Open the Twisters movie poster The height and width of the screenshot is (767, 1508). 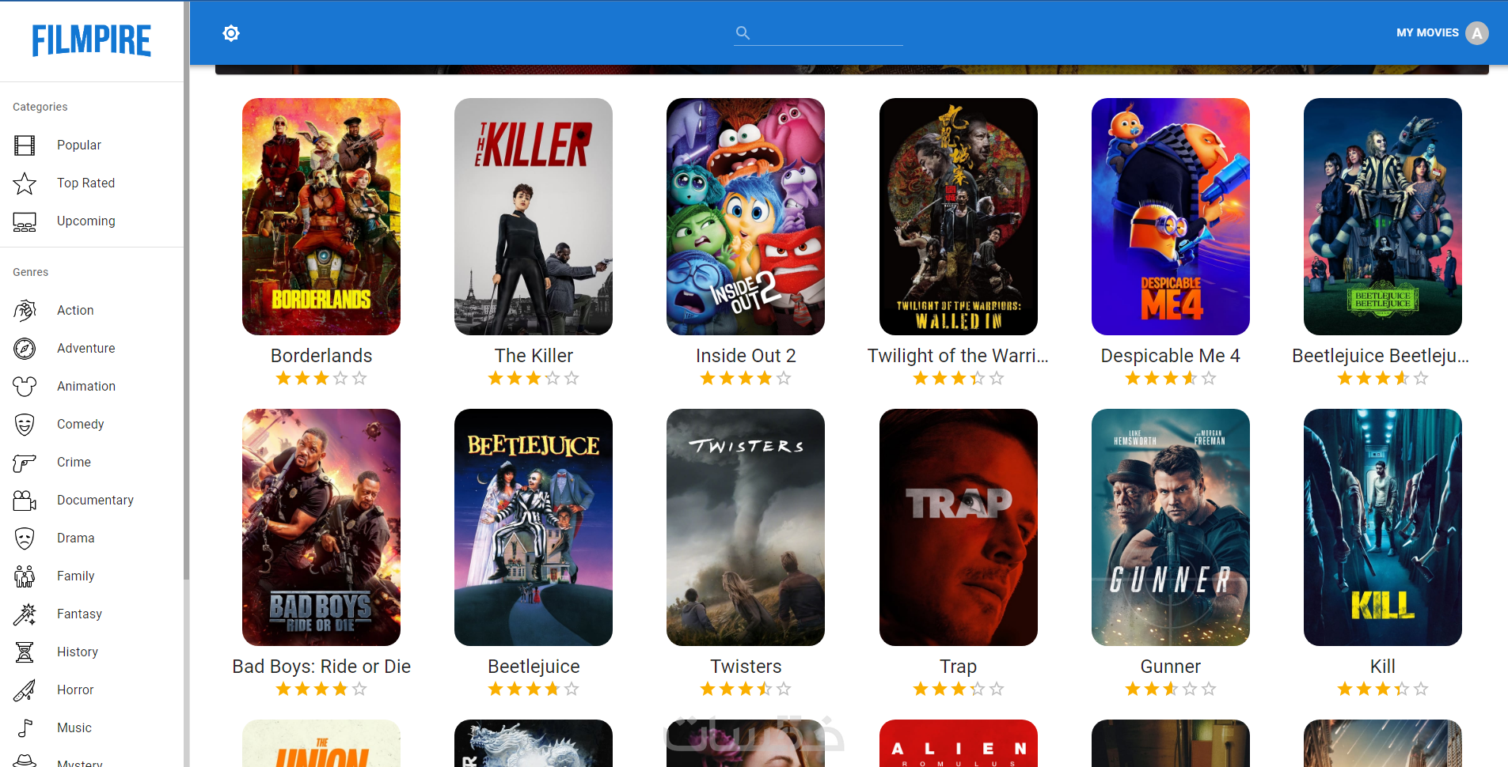(746, 527)
